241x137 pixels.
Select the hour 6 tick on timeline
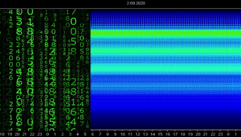pos(92,134)
